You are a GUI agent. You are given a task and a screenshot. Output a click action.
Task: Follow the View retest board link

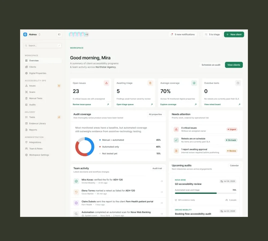pyautogui.click(x=212, y=104)
